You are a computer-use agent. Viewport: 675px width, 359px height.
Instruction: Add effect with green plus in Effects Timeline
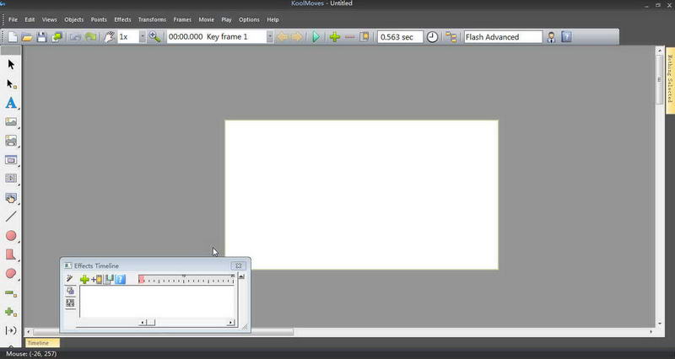(x=85, y=280)
